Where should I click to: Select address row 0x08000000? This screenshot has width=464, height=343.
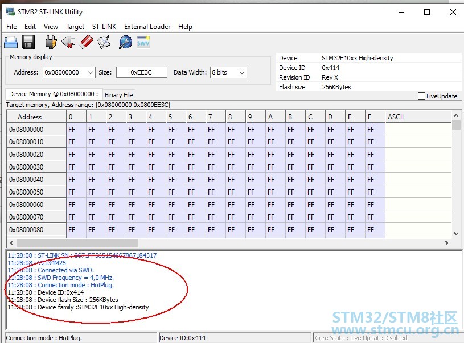point(36,130)
